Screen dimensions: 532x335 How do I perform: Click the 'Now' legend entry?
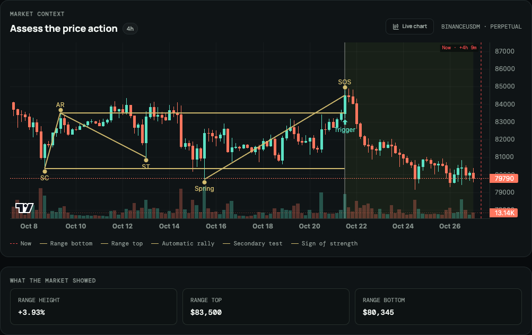pyautogui.click(x=21, y=243)
